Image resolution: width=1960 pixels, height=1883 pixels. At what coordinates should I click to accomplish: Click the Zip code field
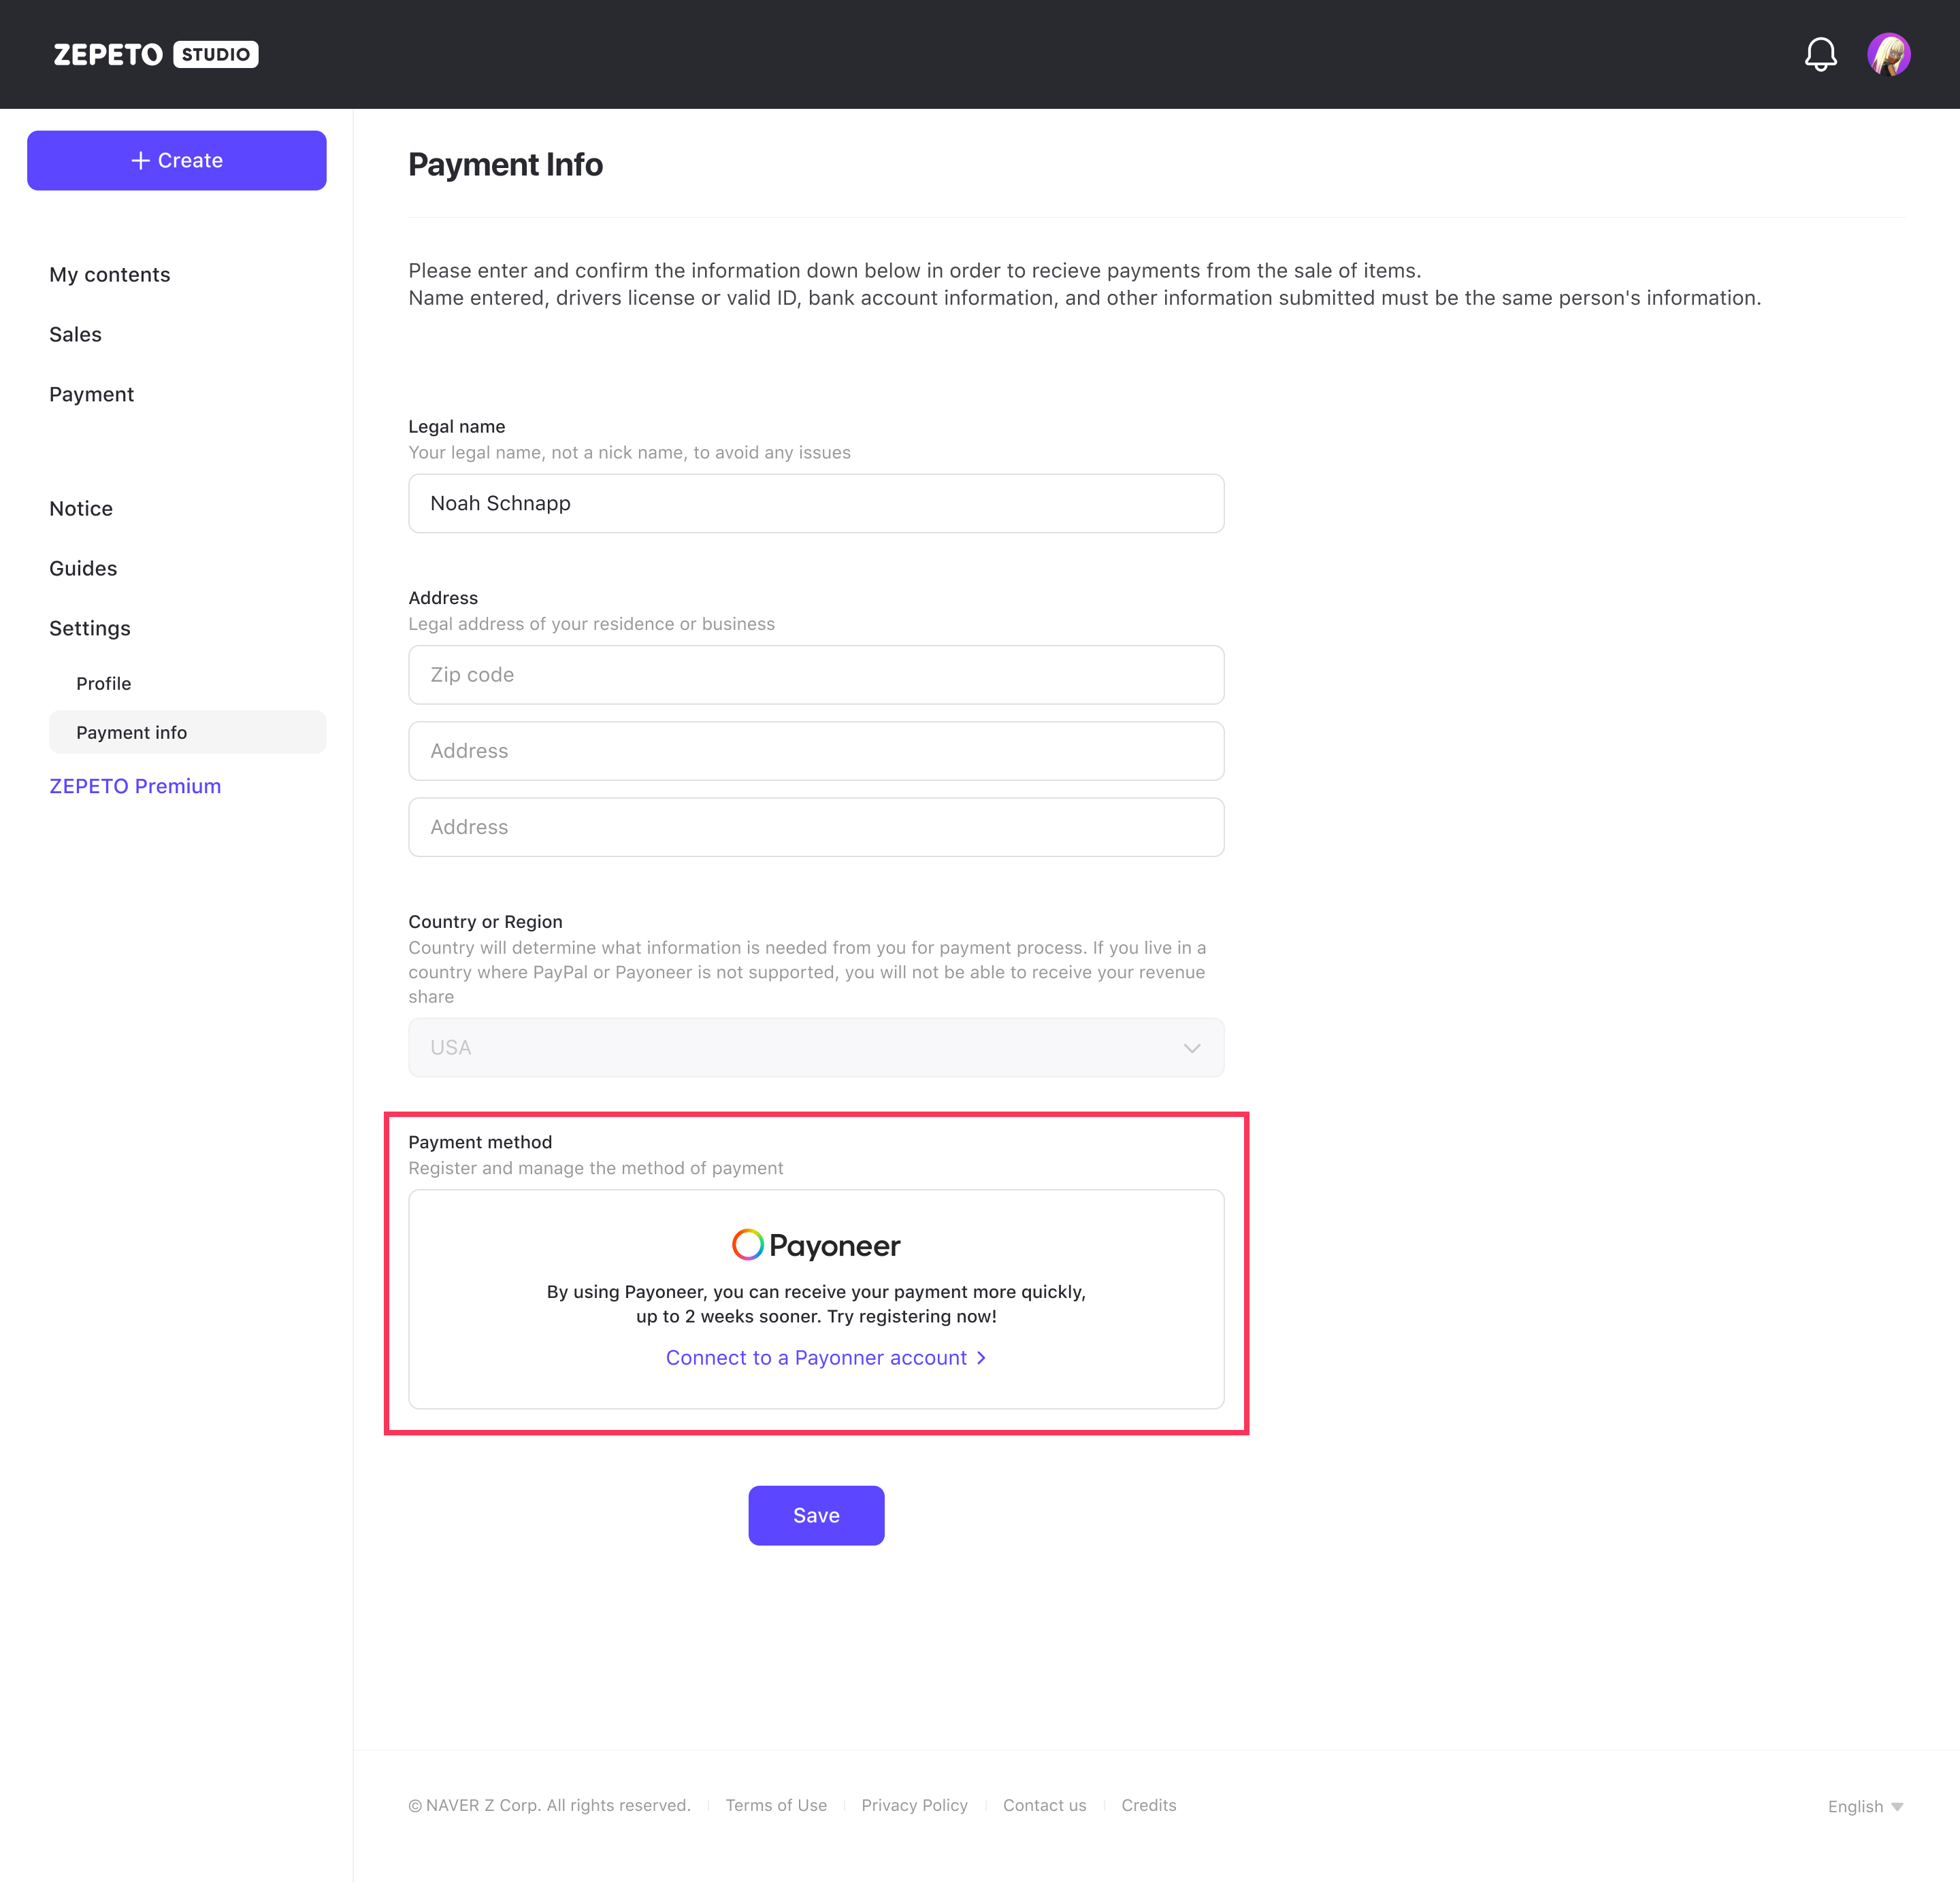tap(816, 675)
